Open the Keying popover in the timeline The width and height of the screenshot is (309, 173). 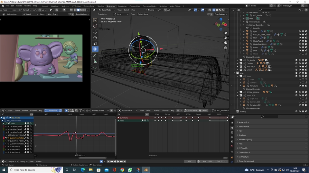(x=23, y=161)
